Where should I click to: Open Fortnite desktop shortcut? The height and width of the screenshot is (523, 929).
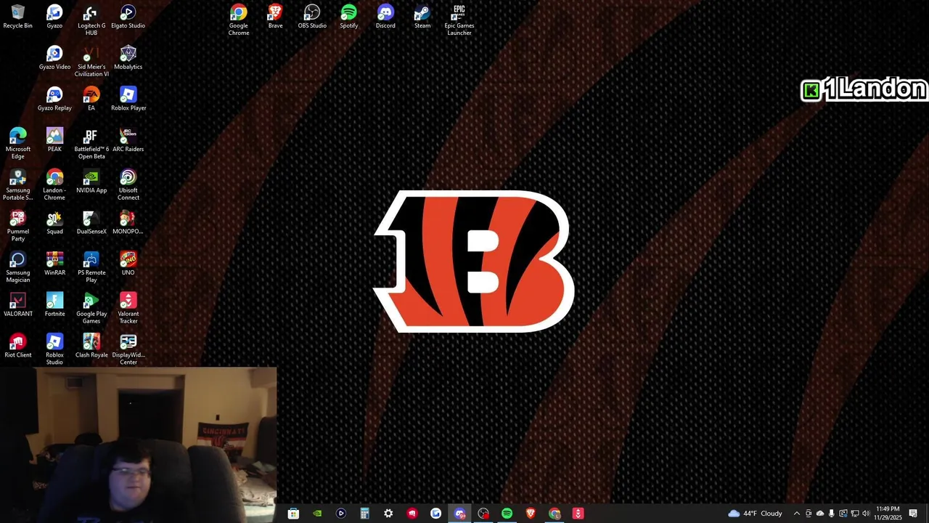tap(54, 305)
